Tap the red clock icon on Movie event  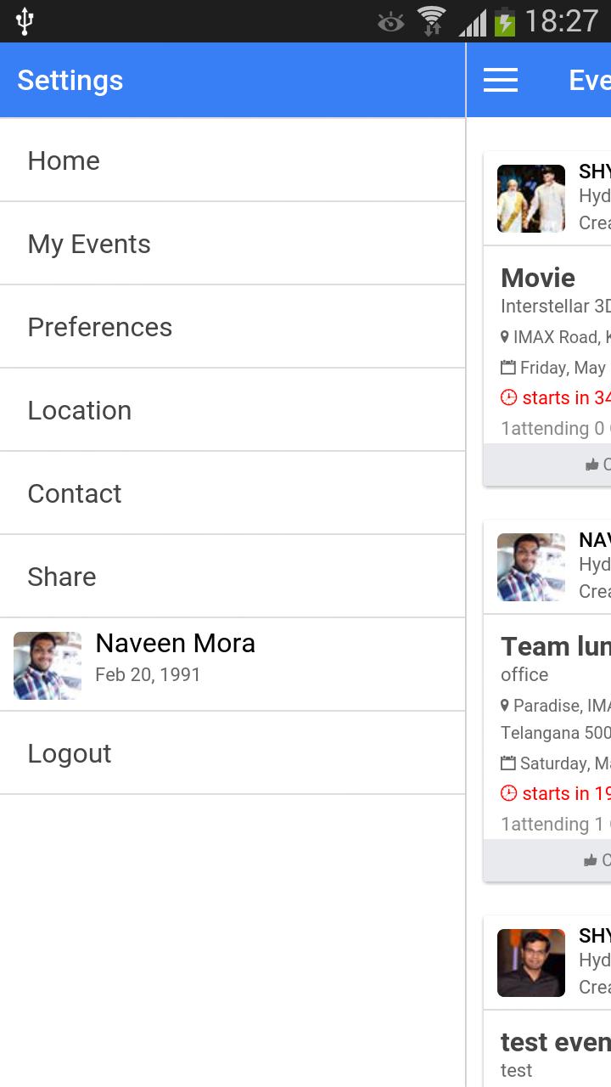pyautogui.click(x=508, y=397)
